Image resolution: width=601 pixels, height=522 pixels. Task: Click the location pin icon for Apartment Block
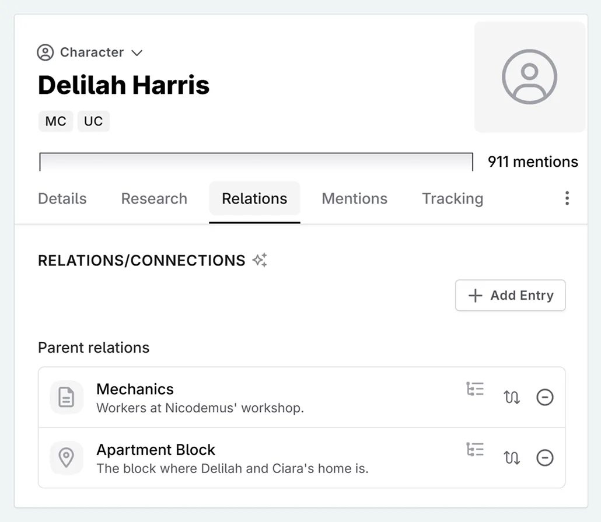(x=67, y=458)
